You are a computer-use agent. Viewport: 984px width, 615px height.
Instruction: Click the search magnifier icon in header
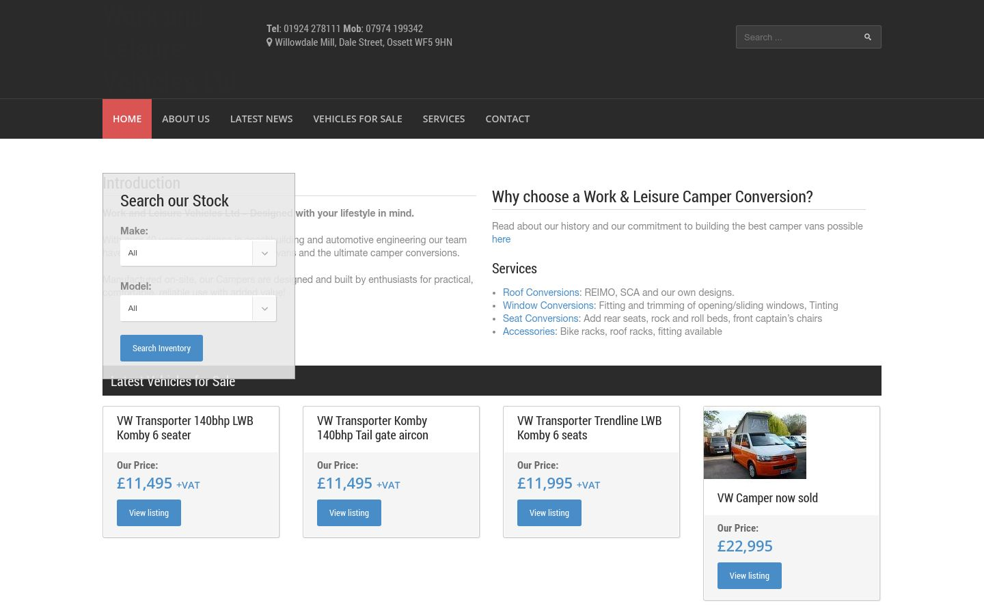point(867,37)
